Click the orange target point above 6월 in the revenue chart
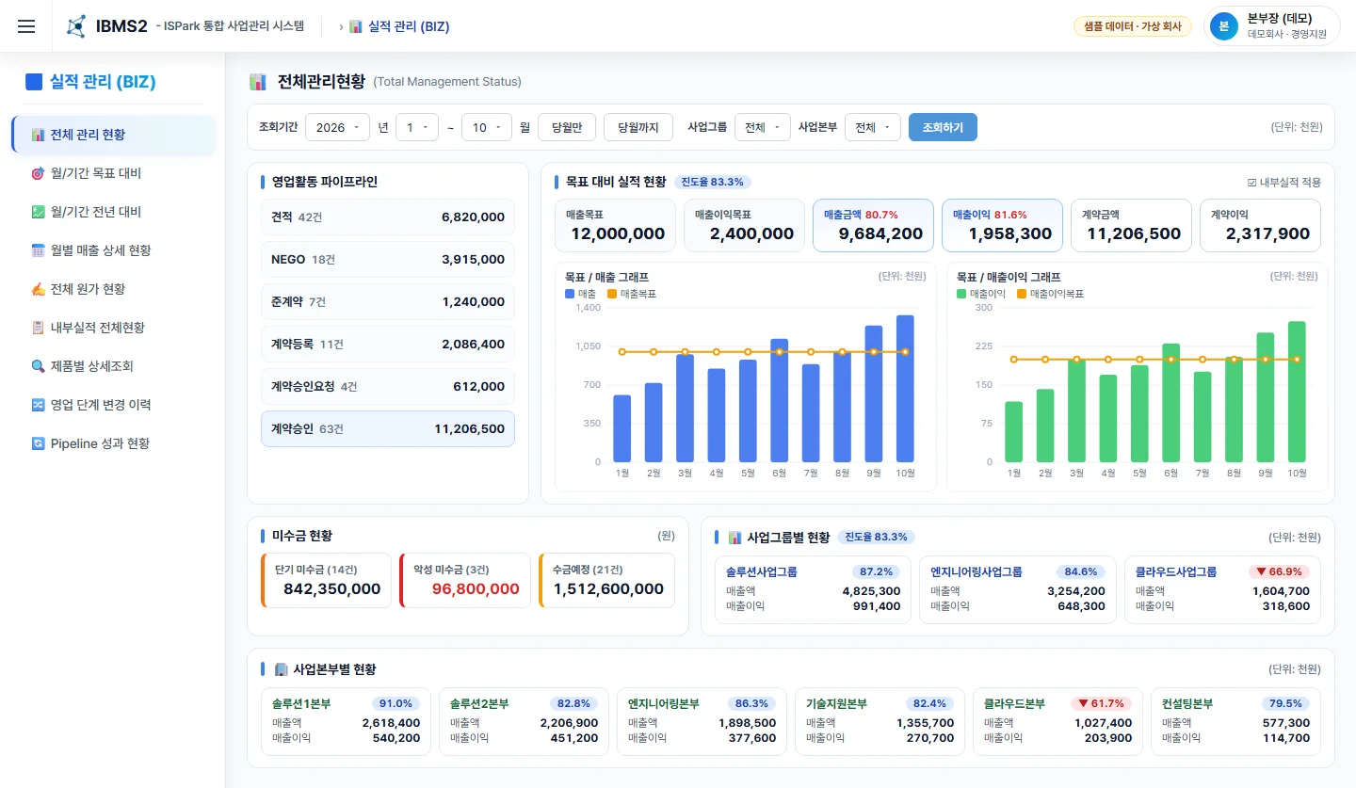 point(780,352)
